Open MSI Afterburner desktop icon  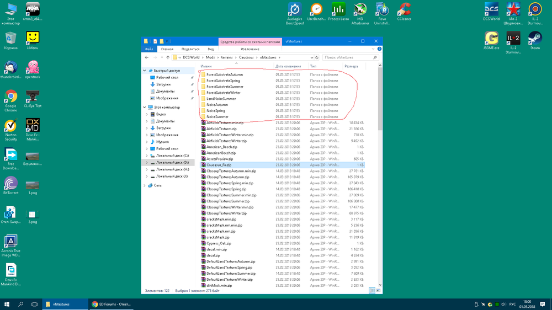click(x=360, y=10)
